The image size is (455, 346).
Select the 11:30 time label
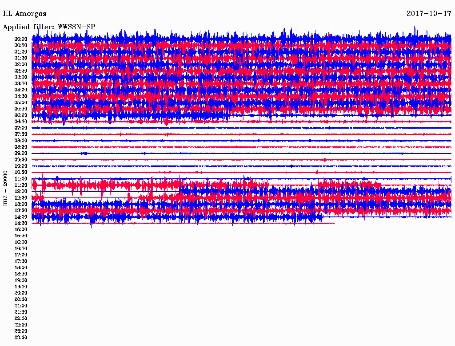click(21, 185)
